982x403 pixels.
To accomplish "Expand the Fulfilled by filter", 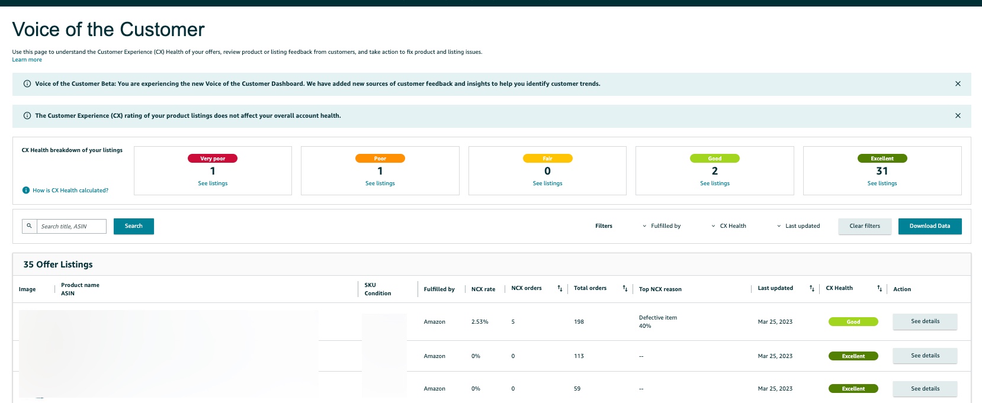I will (x=662, y=226).
